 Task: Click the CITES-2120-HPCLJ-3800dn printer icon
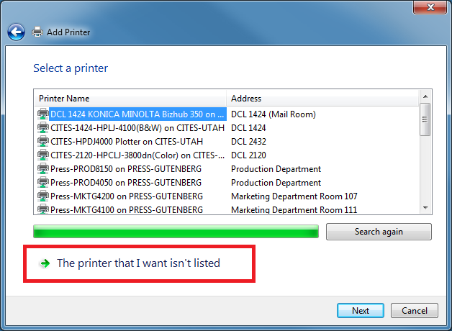(43, 155)
